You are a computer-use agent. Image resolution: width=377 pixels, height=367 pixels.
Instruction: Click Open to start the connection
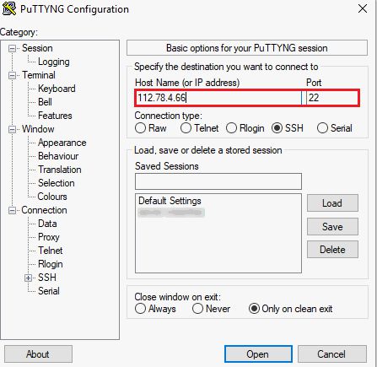[258, 354]
